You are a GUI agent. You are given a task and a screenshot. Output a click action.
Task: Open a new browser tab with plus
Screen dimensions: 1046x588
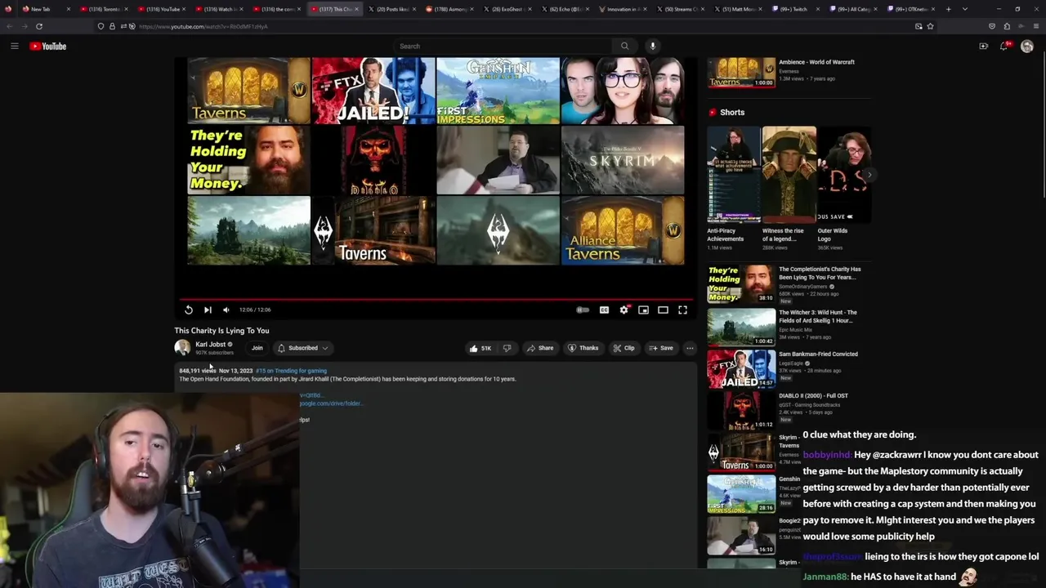coord(948,9)
